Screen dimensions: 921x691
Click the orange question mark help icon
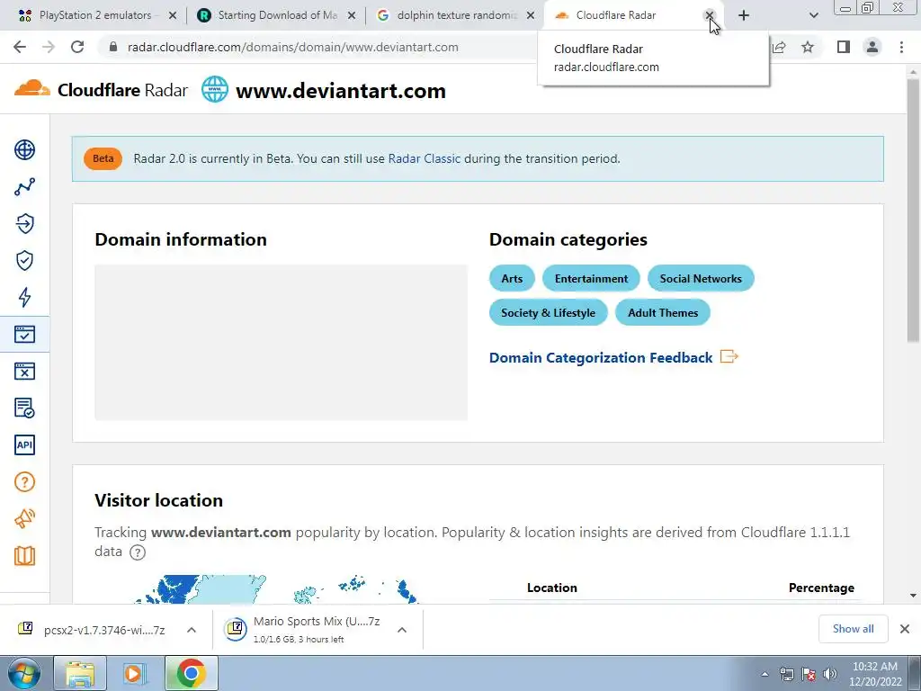click(x=24, y=482)
